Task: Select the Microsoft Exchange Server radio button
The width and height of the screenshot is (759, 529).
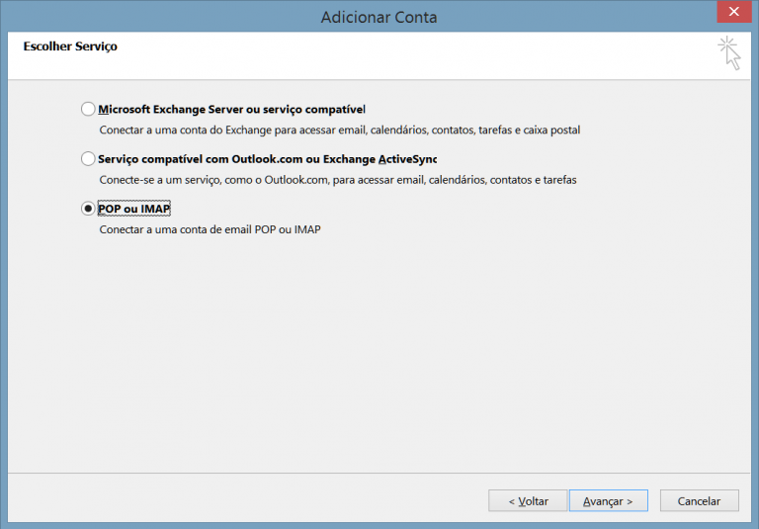Action: pos(89,109)
